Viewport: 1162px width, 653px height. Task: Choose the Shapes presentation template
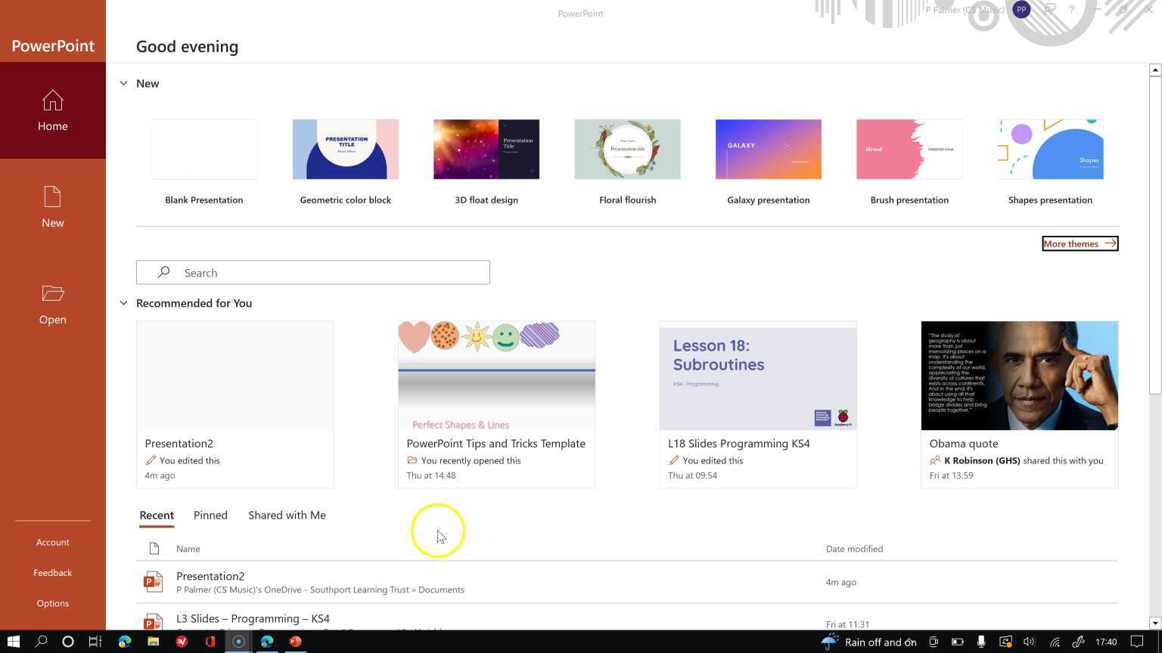[x=1051, y=162]
